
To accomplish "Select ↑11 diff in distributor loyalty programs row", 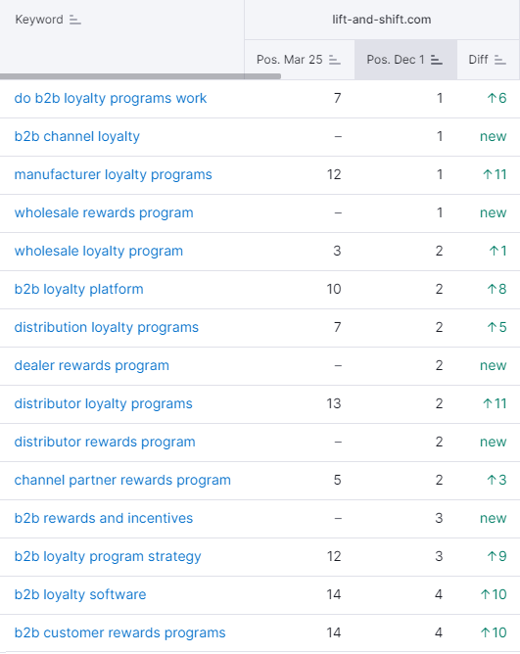I will (x=495, y=403).
